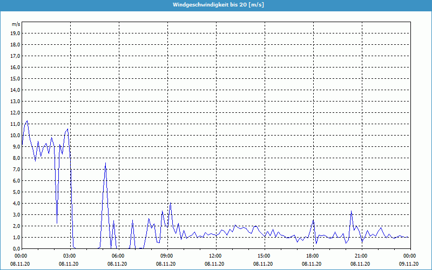The width and height of the screenshot is (432, 270).
Task: Click the 15:00 x-axis time label
Action: 264,255
